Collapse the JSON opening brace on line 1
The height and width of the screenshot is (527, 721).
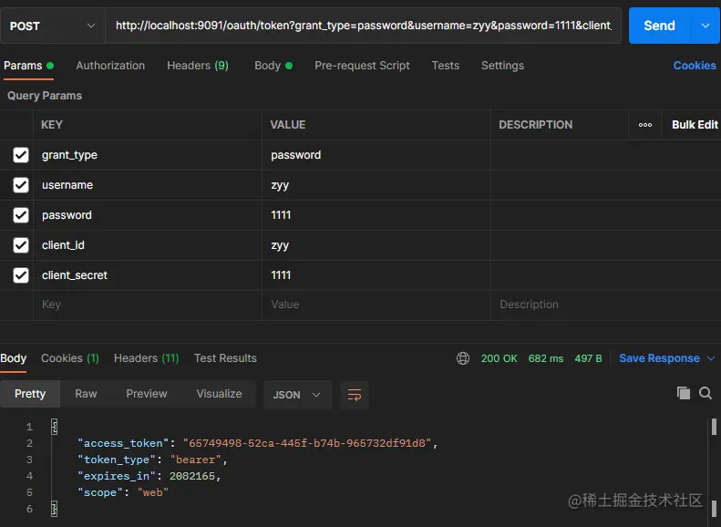coord(55,427)
